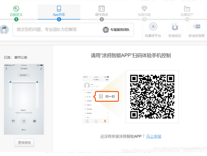
Task: Expand the 起床模式 chip in preview
Action: coord(24,75)
